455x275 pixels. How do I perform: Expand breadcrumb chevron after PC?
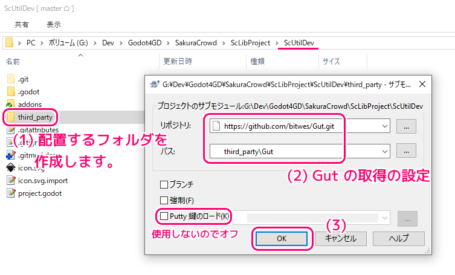[42, 43]
